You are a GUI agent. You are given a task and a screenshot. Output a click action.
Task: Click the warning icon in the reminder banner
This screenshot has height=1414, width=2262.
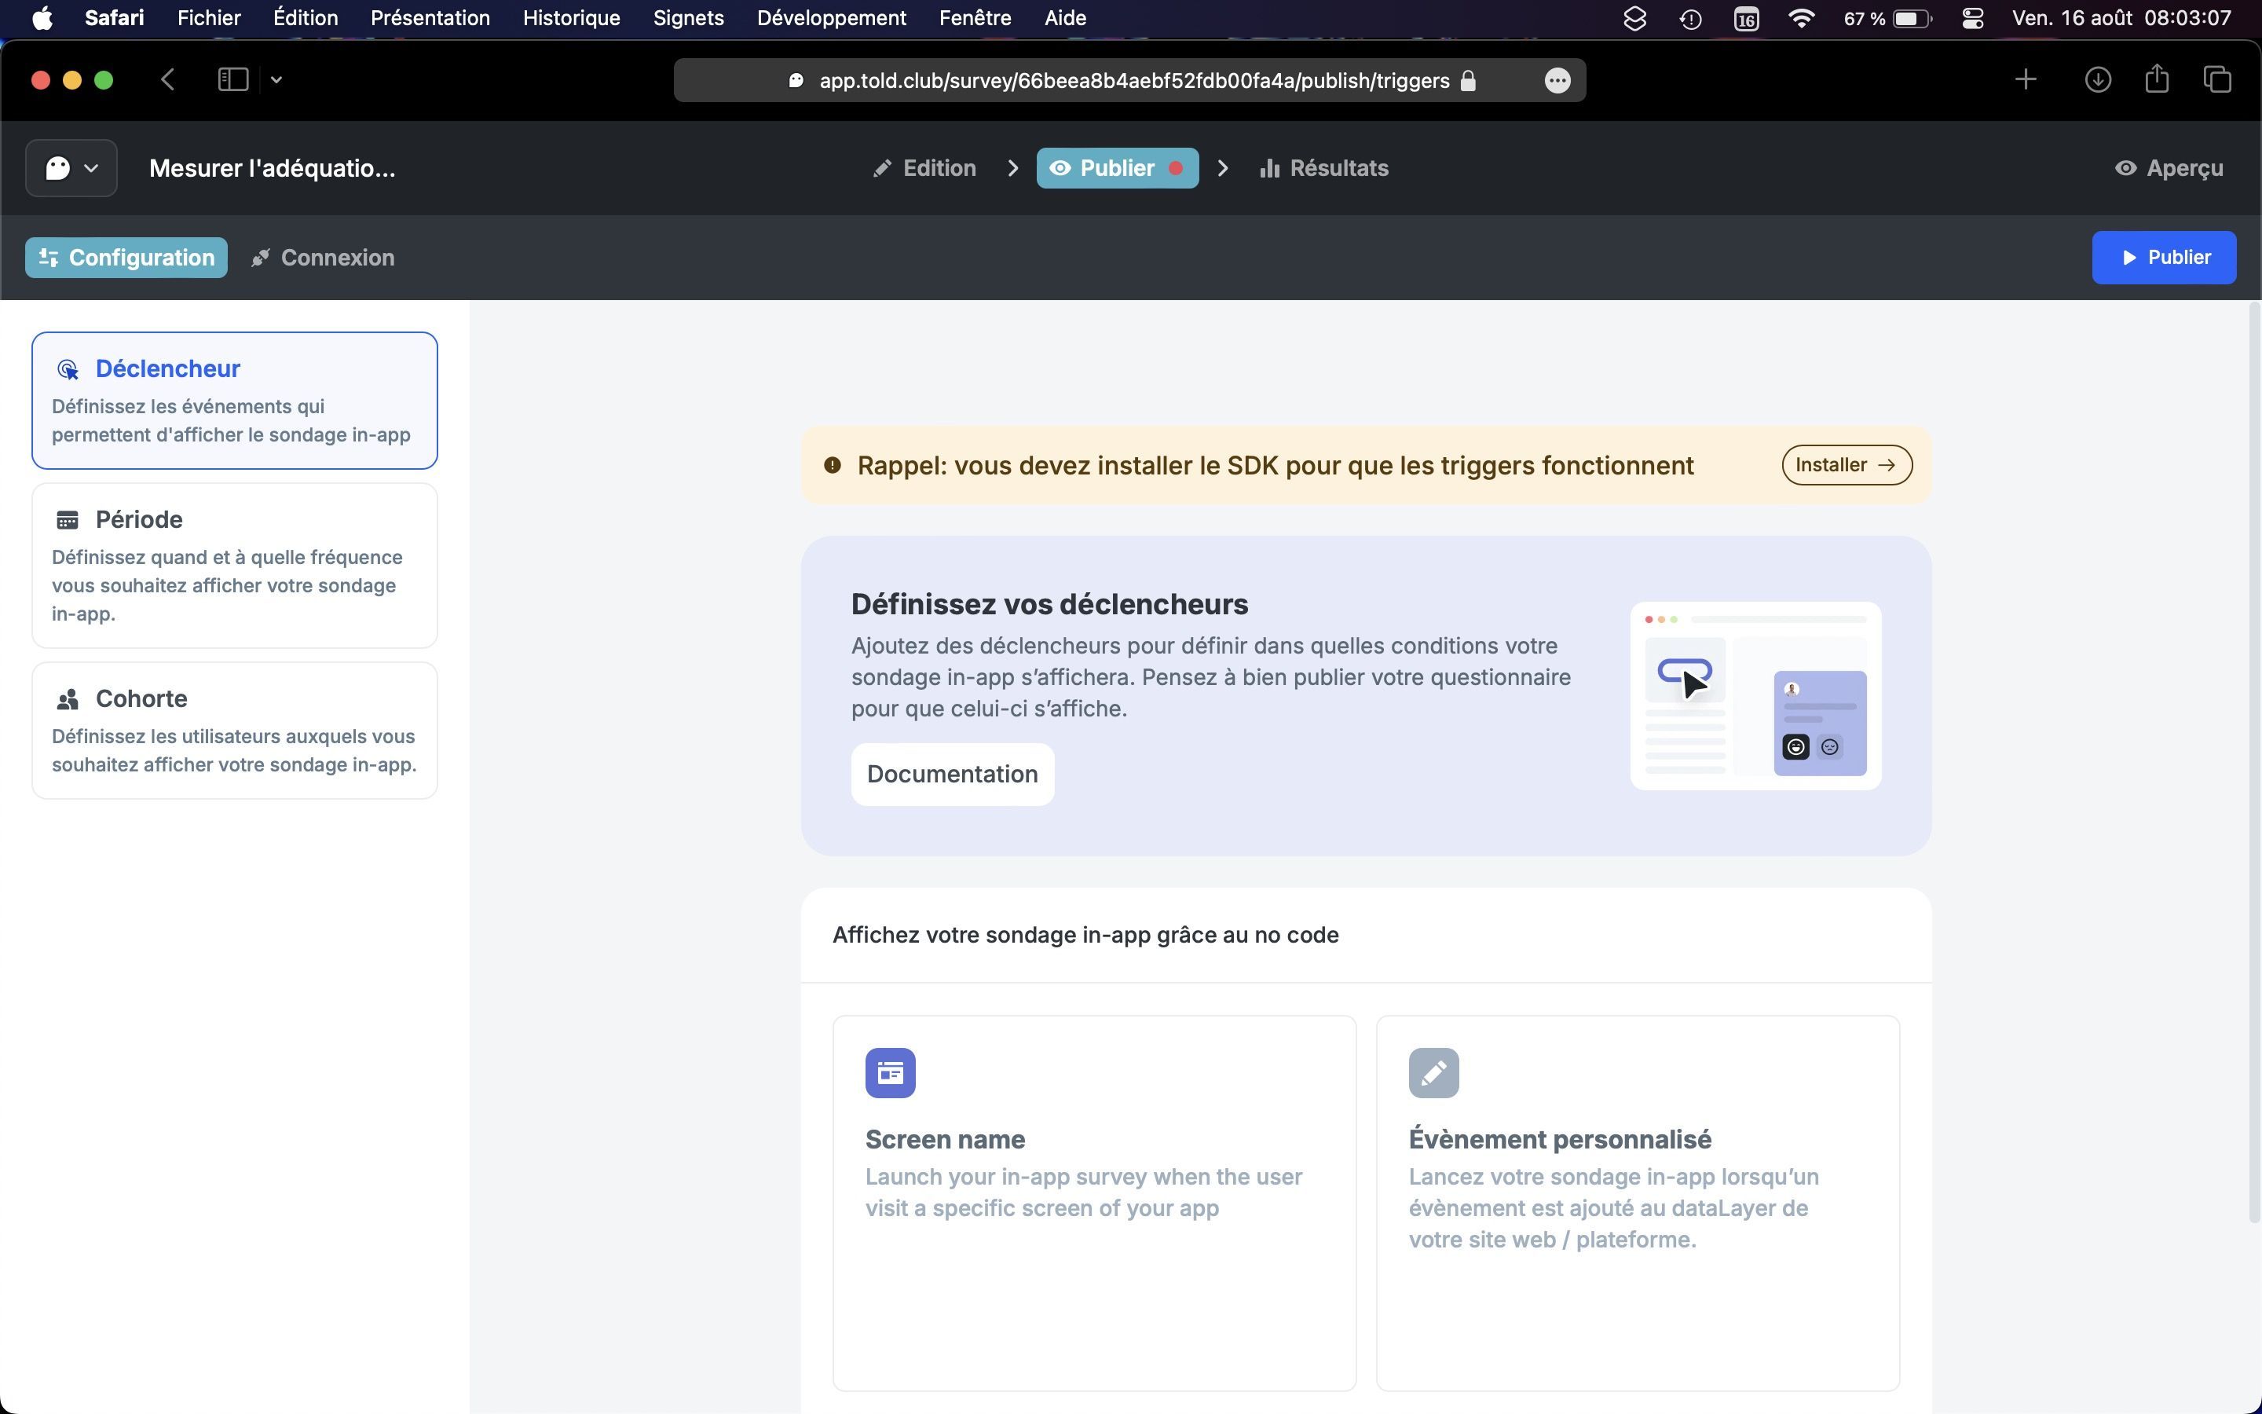pos(832,465)
